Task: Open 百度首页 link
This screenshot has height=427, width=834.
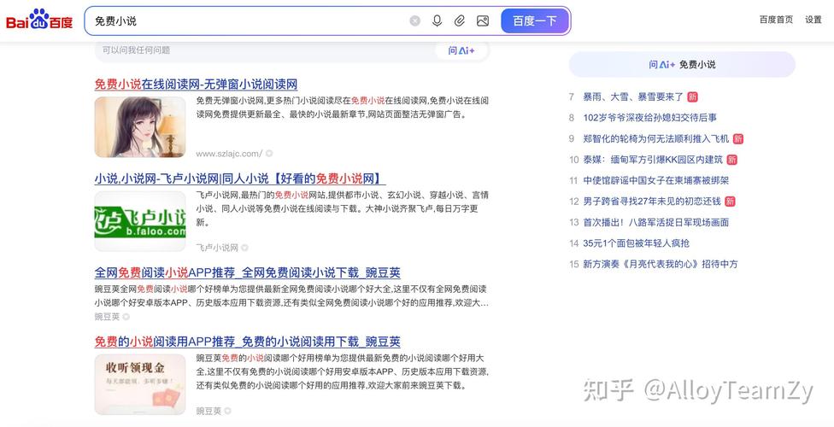Action: (776, 20)
